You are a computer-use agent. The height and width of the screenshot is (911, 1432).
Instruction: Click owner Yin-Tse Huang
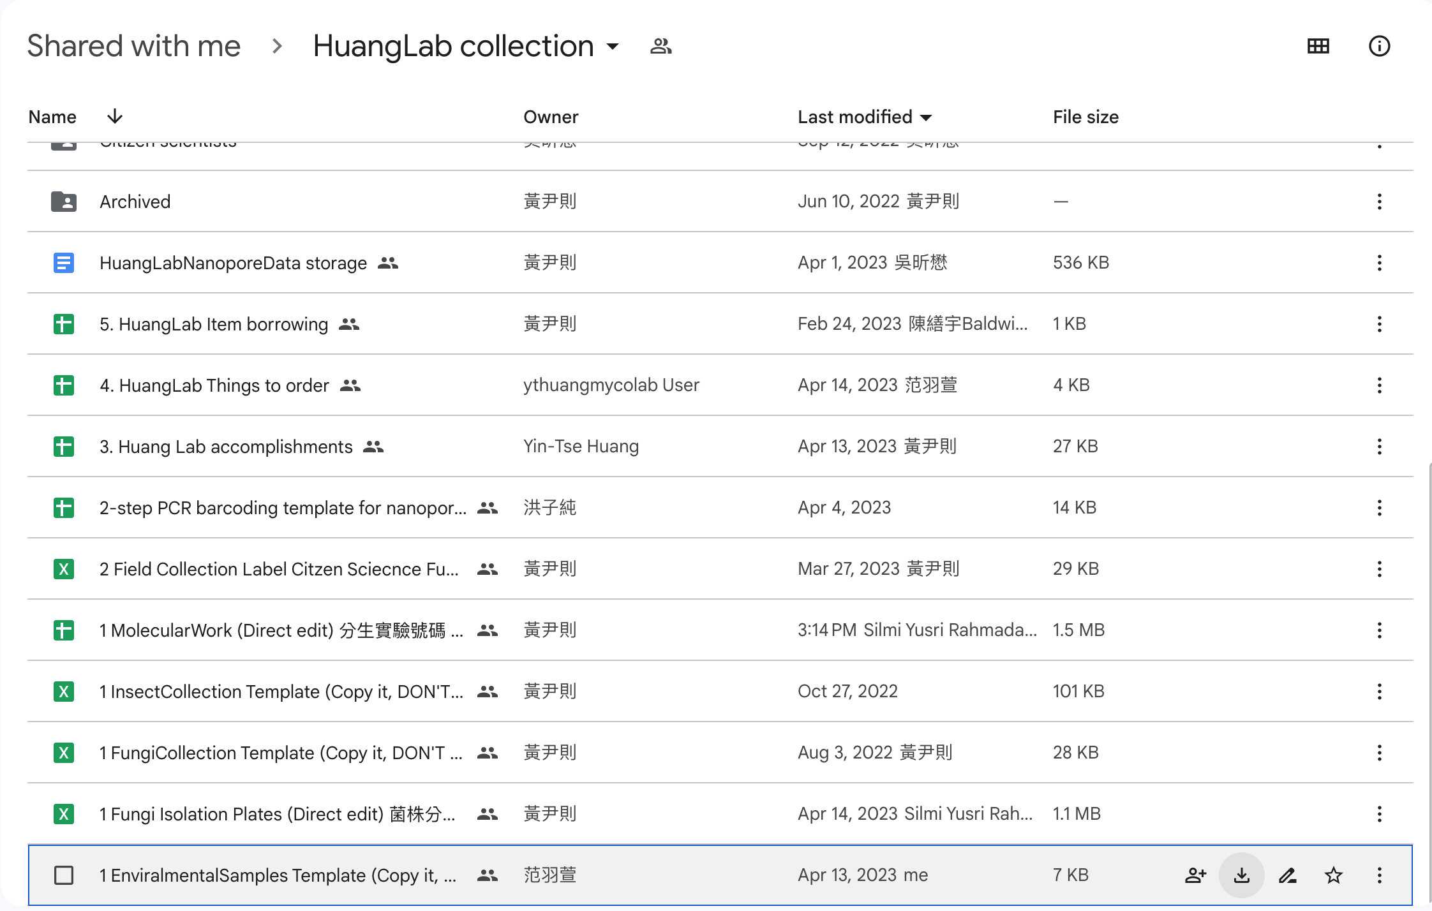(581, 446)
